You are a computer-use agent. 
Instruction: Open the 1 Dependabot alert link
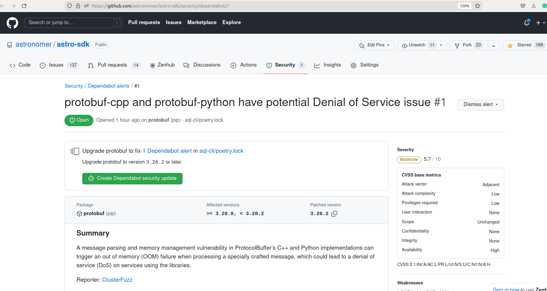167,151
